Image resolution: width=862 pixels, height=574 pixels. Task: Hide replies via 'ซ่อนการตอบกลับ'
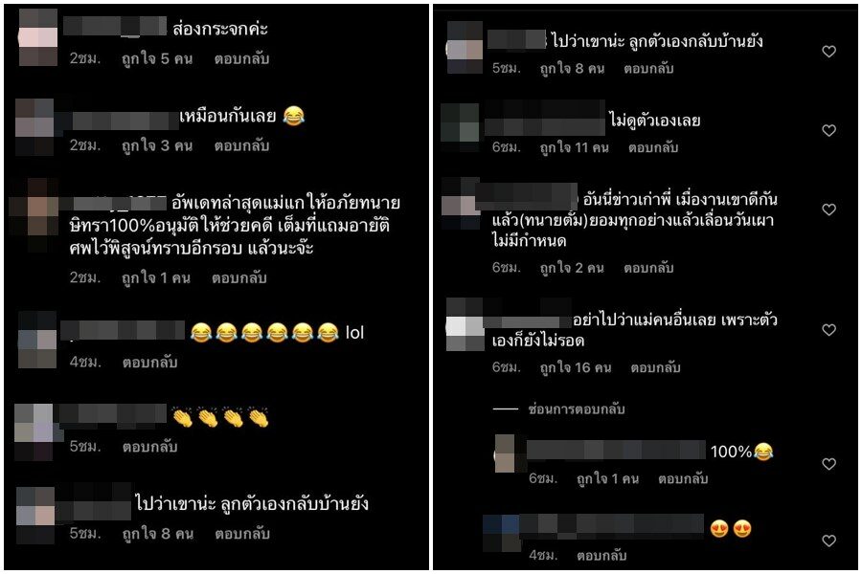pos(577,408)
